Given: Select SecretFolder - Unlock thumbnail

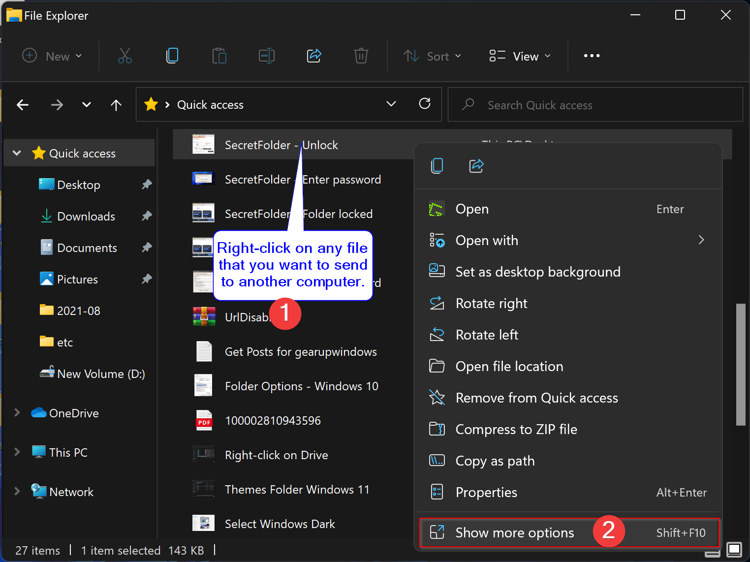Looking at the screenshot, I should click(x=203, y=144).
